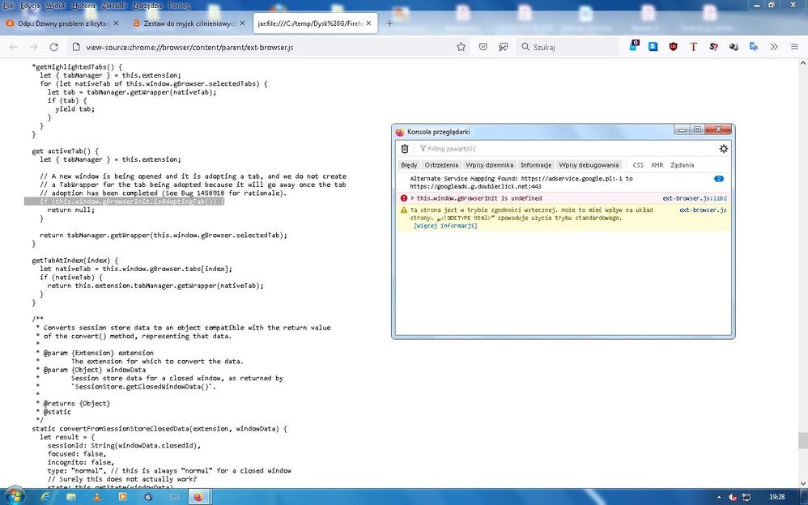Open a new tab with plus button

coord(389,23)
